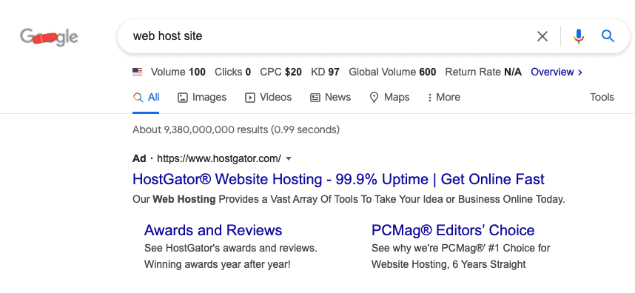Open the Awards and Reviews sitelink

pyautogui.click(x=213, y=230)
